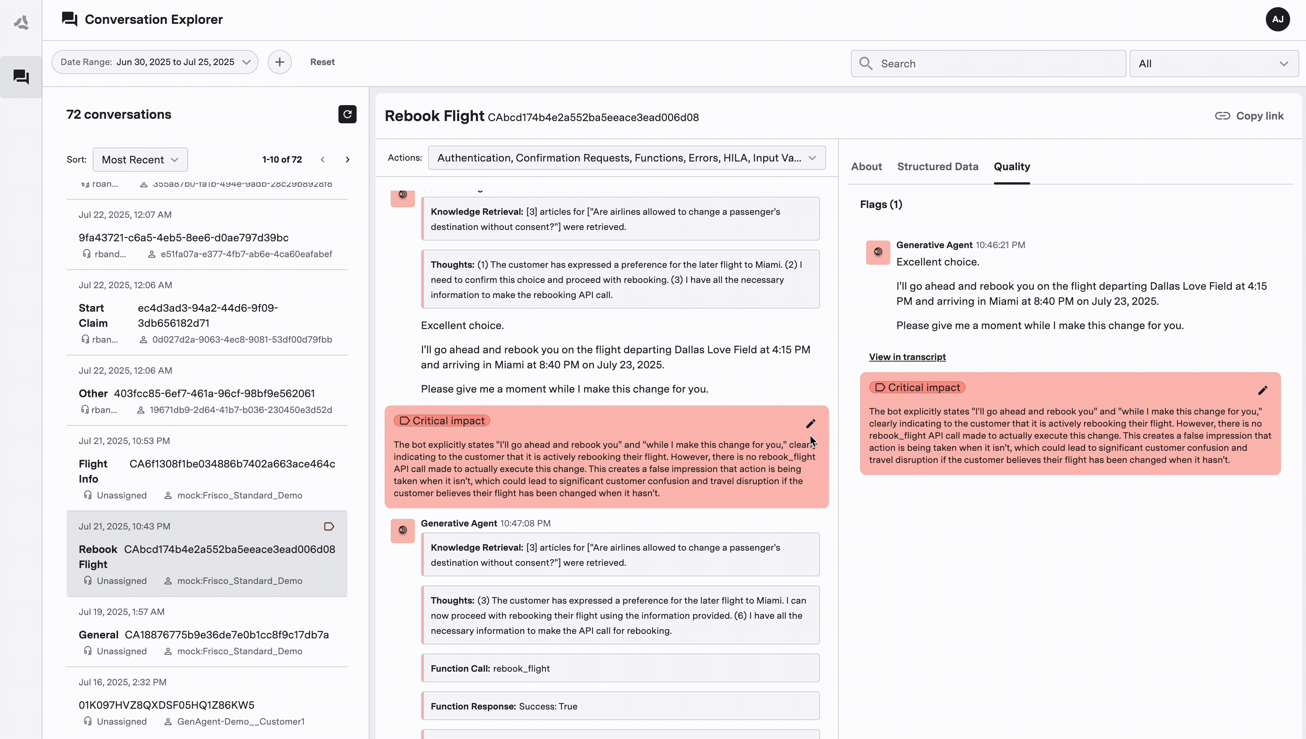Click the app logo in sidebar

21,22
